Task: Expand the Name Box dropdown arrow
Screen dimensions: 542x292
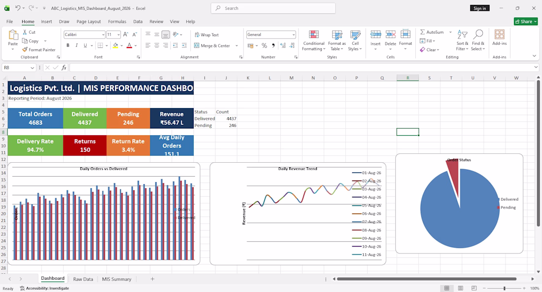Action: coord(32,68)
